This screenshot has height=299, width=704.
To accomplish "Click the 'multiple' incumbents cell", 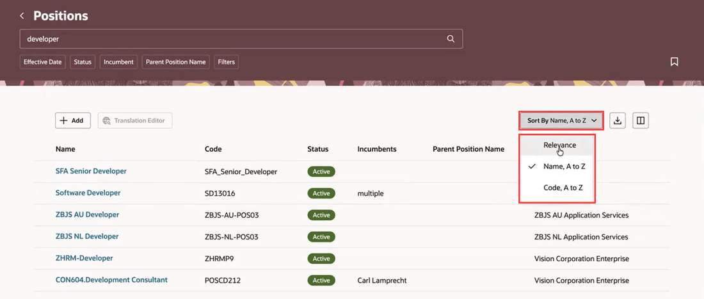I will [x=371, y=193].
